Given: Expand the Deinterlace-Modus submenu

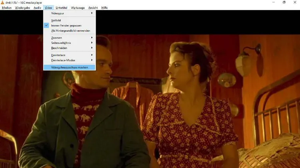Looking at the screenshot, I should click(x=70, y=60).
